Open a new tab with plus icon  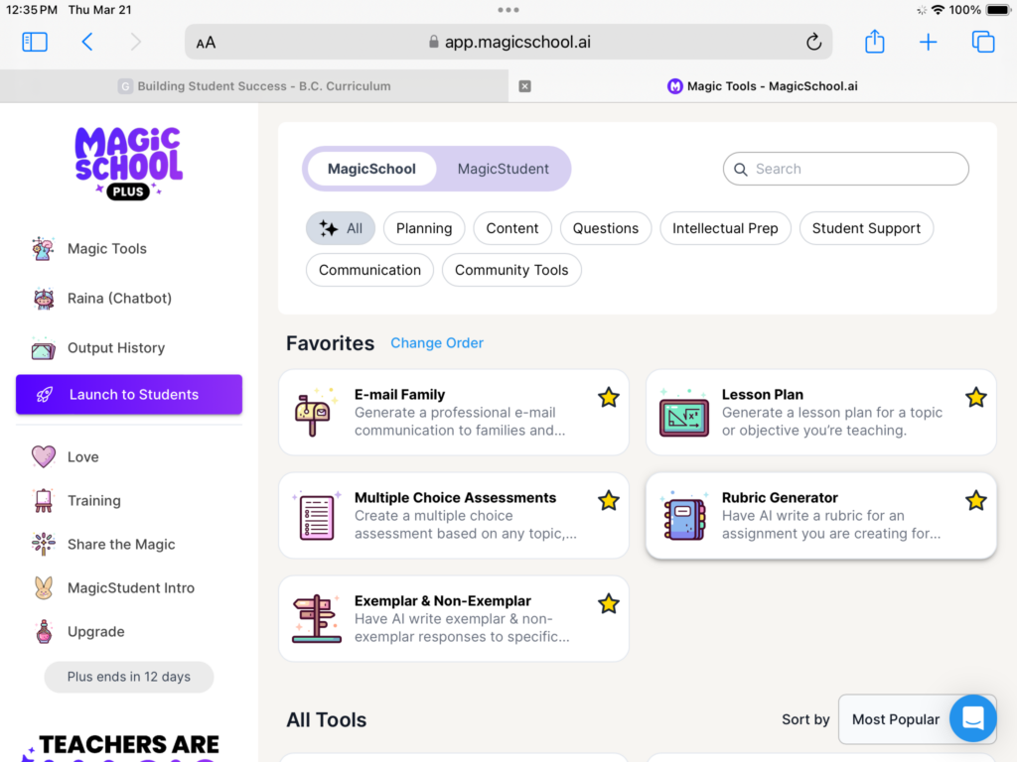pos(929,42)
